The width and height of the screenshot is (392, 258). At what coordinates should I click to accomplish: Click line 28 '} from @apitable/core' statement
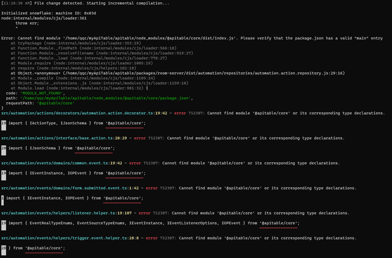coord(37,248)
